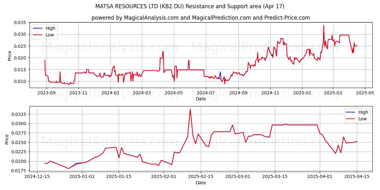The image size is (380, 190).
Task: Click the 0.025 y-axis tick label
Action: point(21,46)
